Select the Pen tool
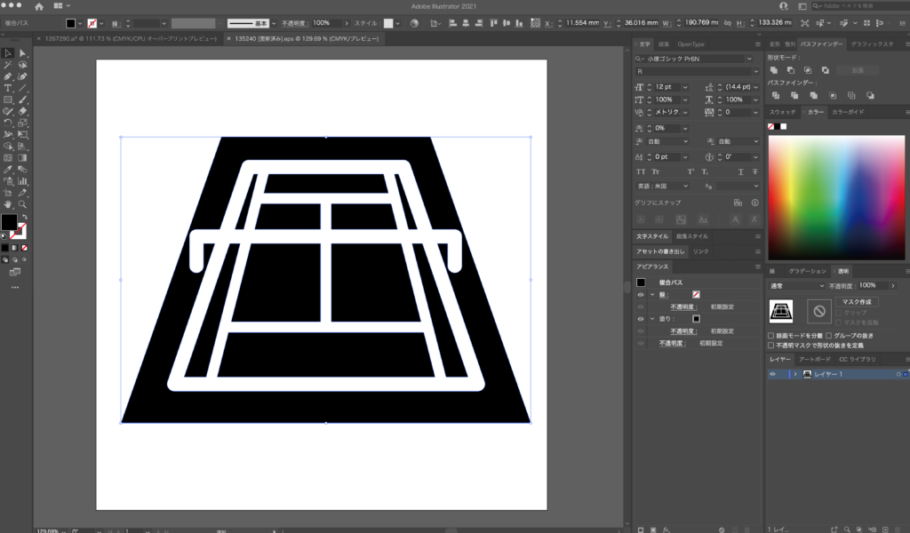This screenshot has height=533, width=910. click(8, 76)
